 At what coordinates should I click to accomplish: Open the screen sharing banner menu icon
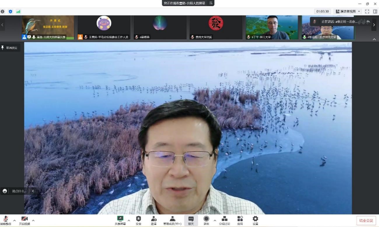(211, 3)
